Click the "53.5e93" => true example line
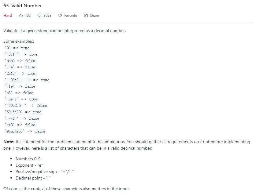 [23, 112]
